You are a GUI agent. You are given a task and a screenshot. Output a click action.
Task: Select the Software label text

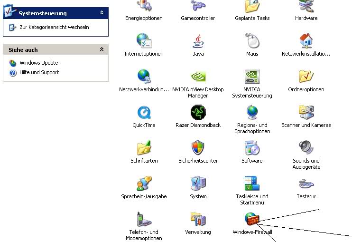pos(252,161)
